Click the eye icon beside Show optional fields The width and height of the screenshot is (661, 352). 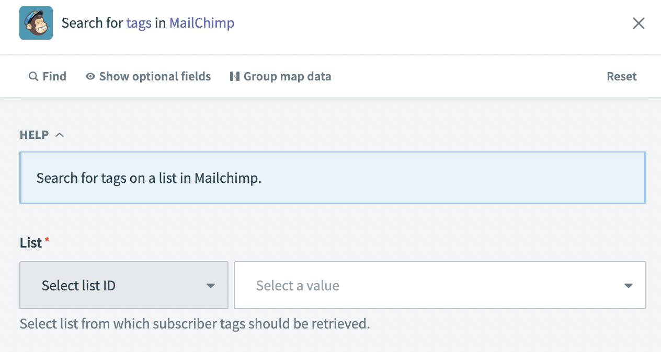tap(92, 76)
